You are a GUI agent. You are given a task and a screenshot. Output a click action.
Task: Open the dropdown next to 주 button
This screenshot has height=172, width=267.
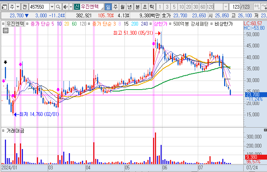pos(18,7)
